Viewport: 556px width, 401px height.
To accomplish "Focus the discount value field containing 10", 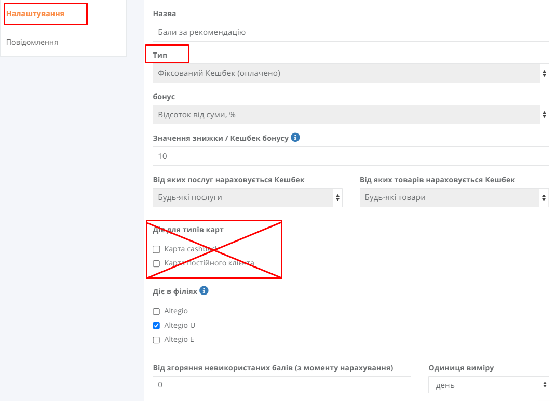I will (x=351, y=156).
